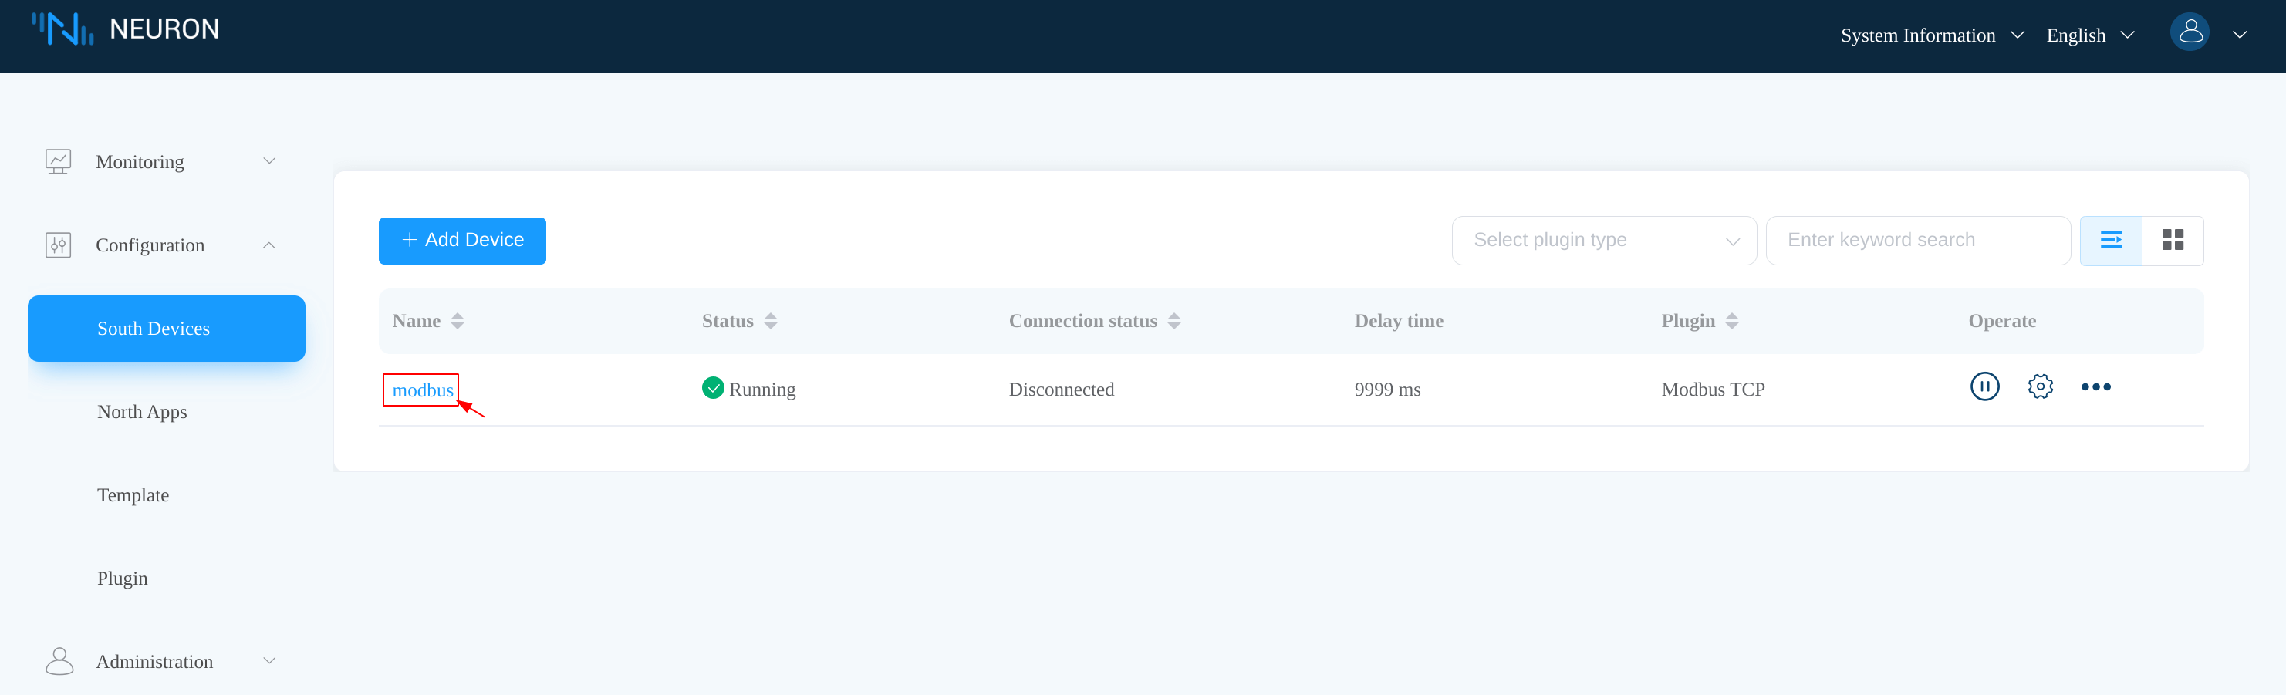Screen dimensions: 2286x695
Task: Click the Monitoring chart icon
Action: pos(59,161)
